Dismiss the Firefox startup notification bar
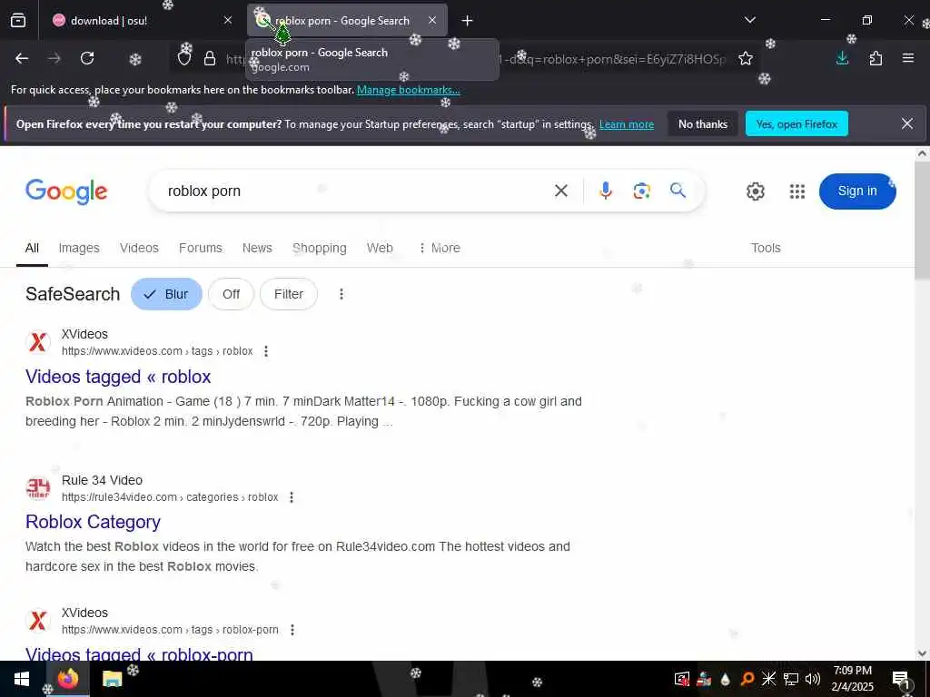Screen dimensions: 930x697 tap(907, 123)
